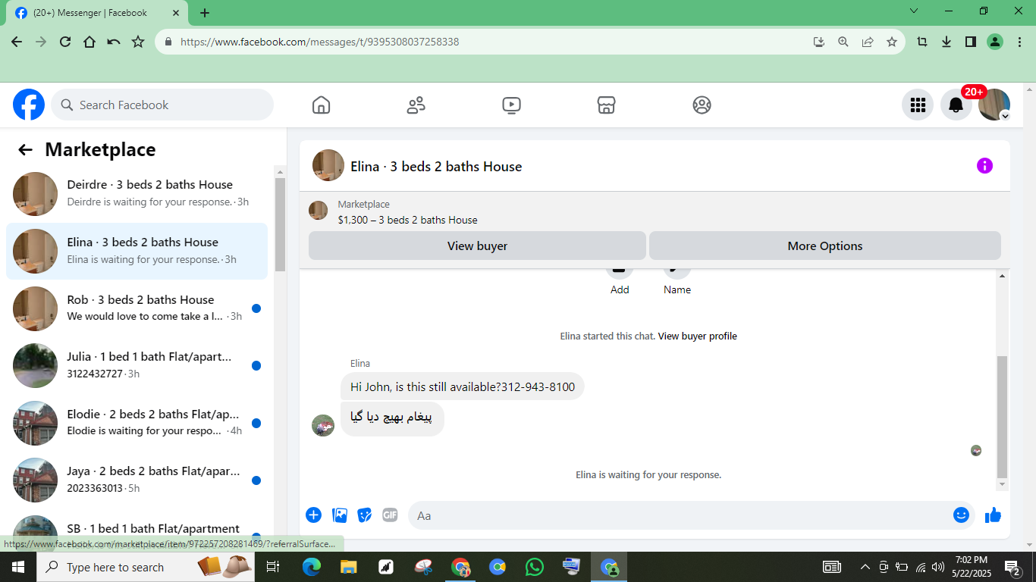The height and width of the screenshot is (582, 1036).
Task: Send a thumbs-up like
Action: pos(993,515)
